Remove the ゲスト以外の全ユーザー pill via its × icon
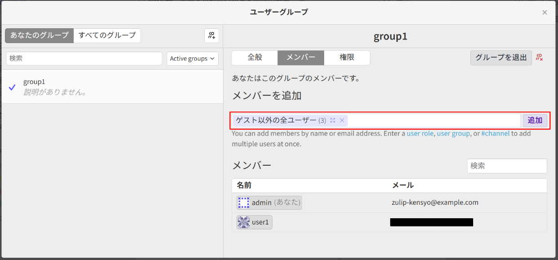This screenshot has width=558, height=260. [342, 120]
